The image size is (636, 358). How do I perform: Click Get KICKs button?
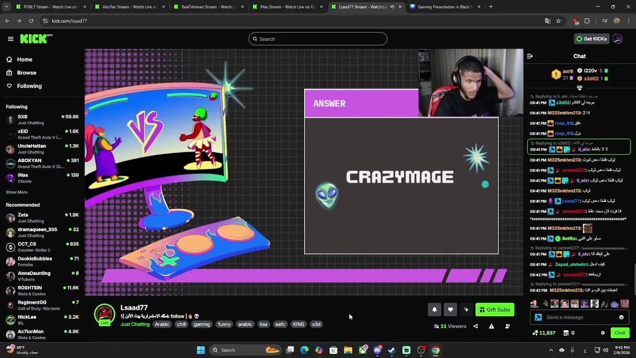[591, 39]
